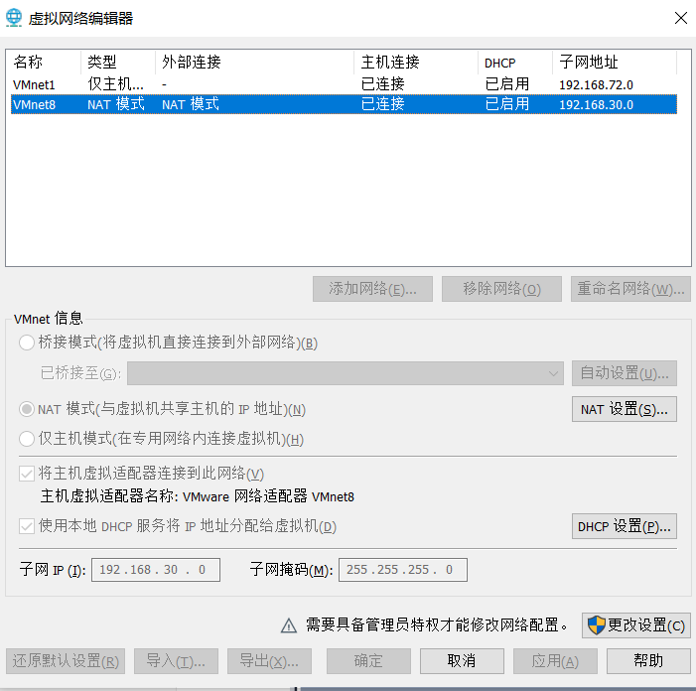Viewport: 696px width, 691px height.
Task: Click the Virtual Network Editor globe icon
Action: pos(14,18)
